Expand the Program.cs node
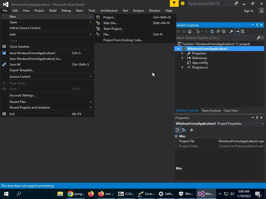Screen dimensions: 266x199 point(182,67)
